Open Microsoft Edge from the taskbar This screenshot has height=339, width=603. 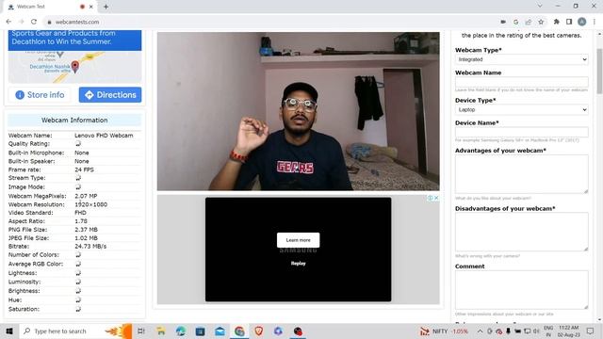[x=180, y=331]
